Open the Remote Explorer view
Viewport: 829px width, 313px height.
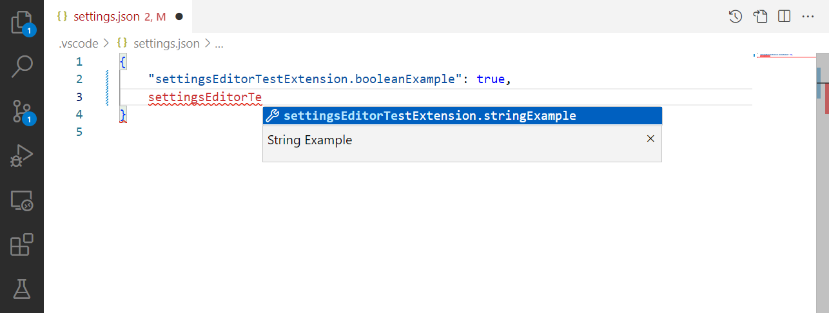(22, 201)
